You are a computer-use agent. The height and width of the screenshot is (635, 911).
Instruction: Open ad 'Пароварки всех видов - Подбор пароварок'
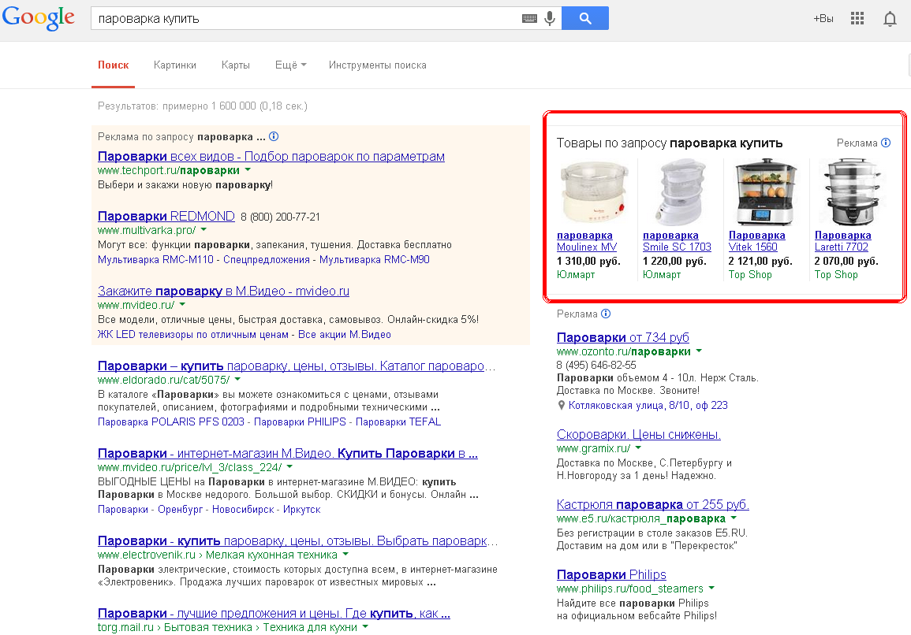[271, 156]
